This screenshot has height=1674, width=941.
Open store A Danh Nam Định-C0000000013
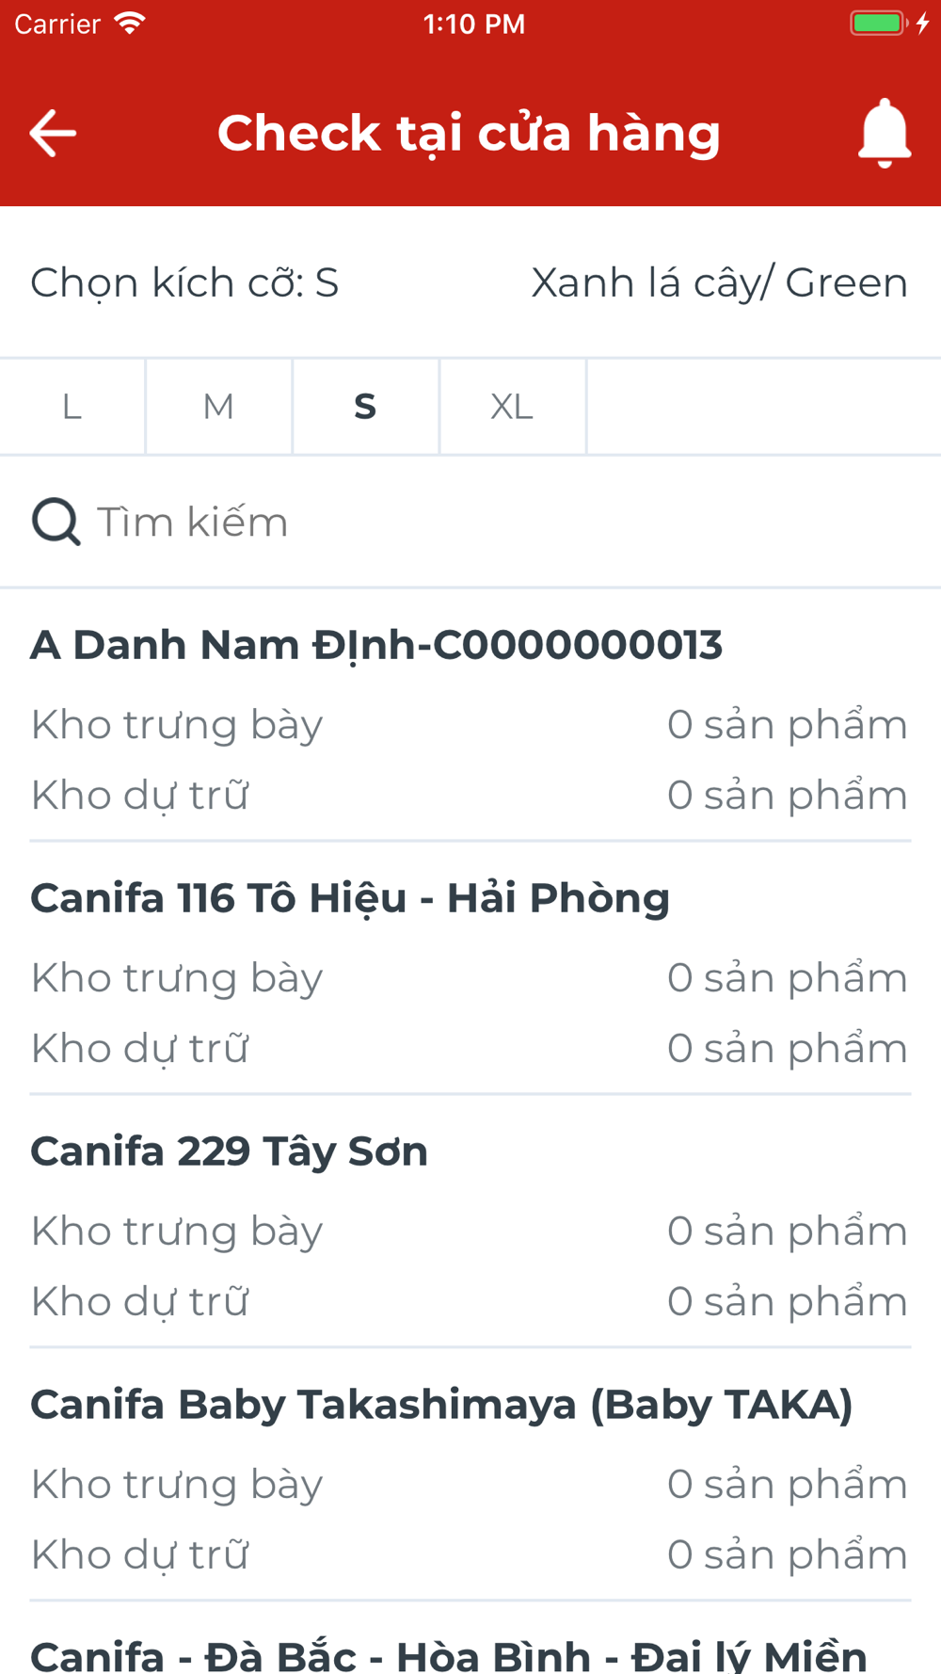point(376,646)
